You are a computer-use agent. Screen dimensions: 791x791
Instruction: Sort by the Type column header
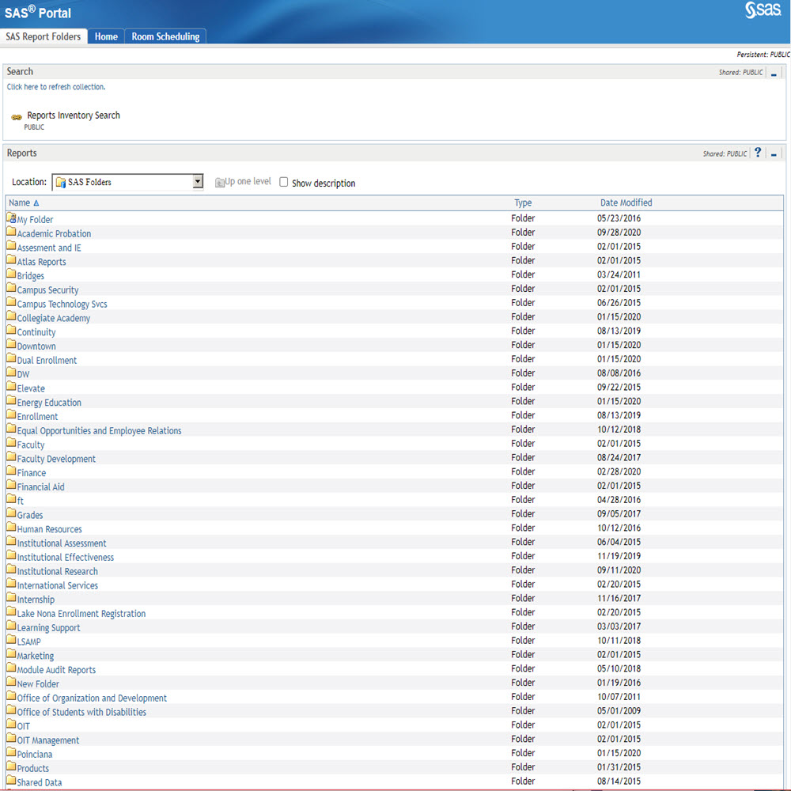[x=523, y=202]
